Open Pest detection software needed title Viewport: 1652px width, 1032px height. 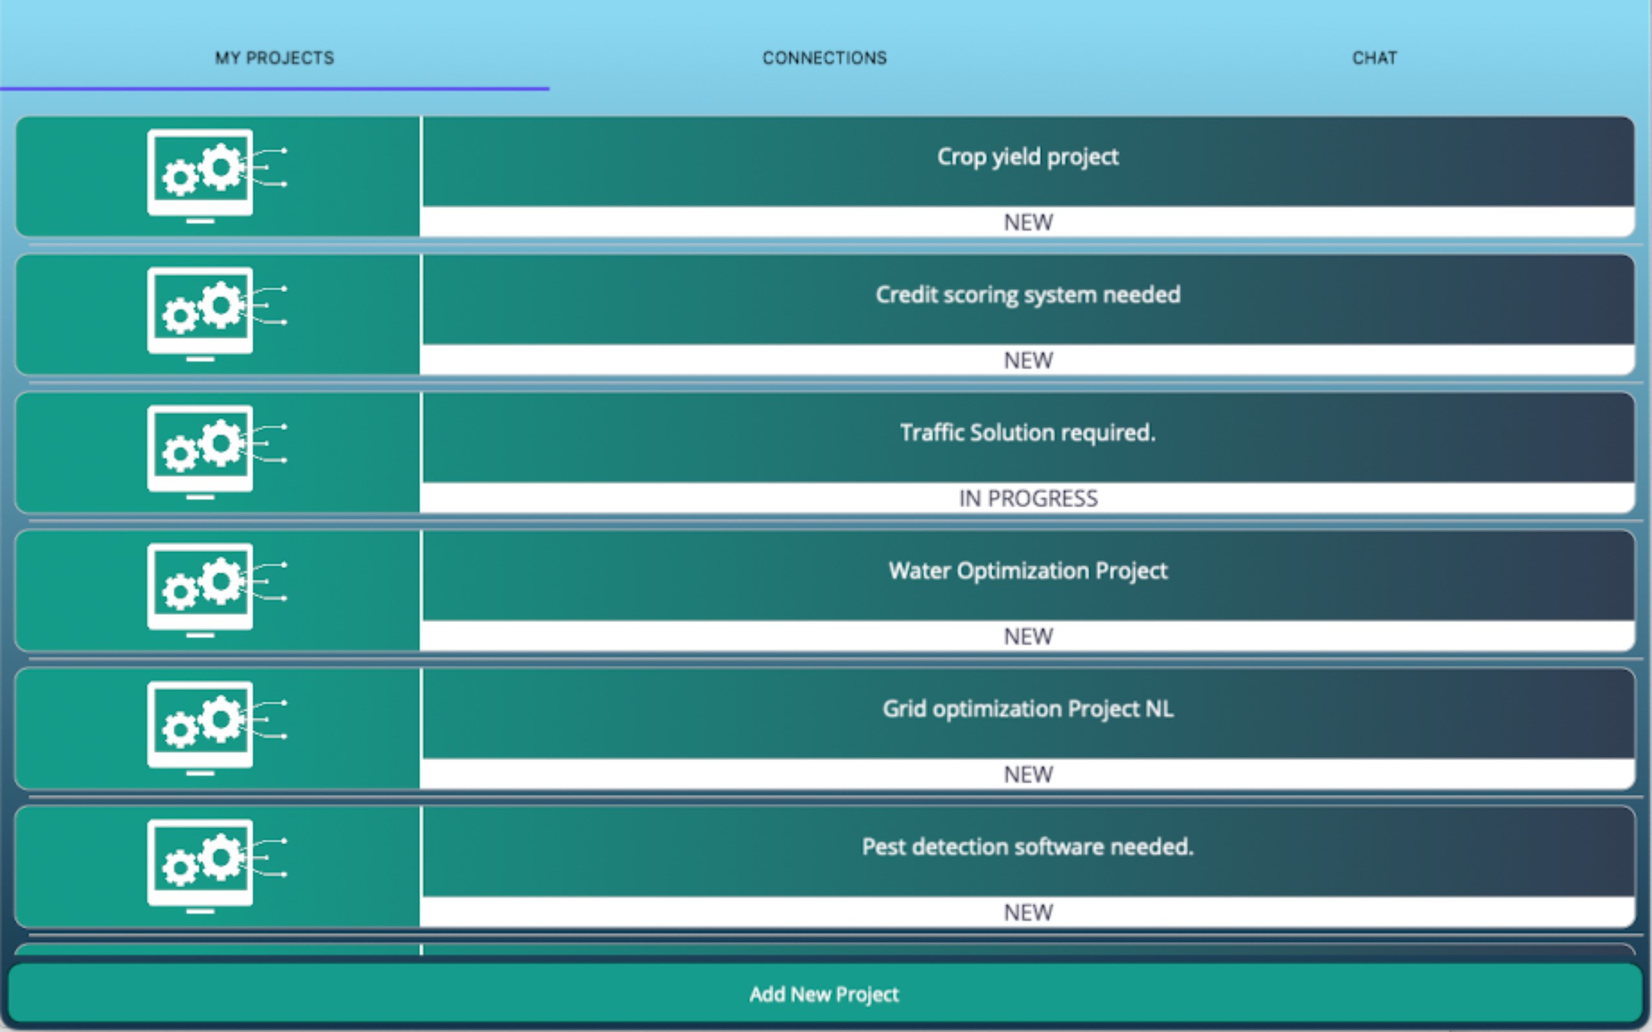coord(1027,847)
